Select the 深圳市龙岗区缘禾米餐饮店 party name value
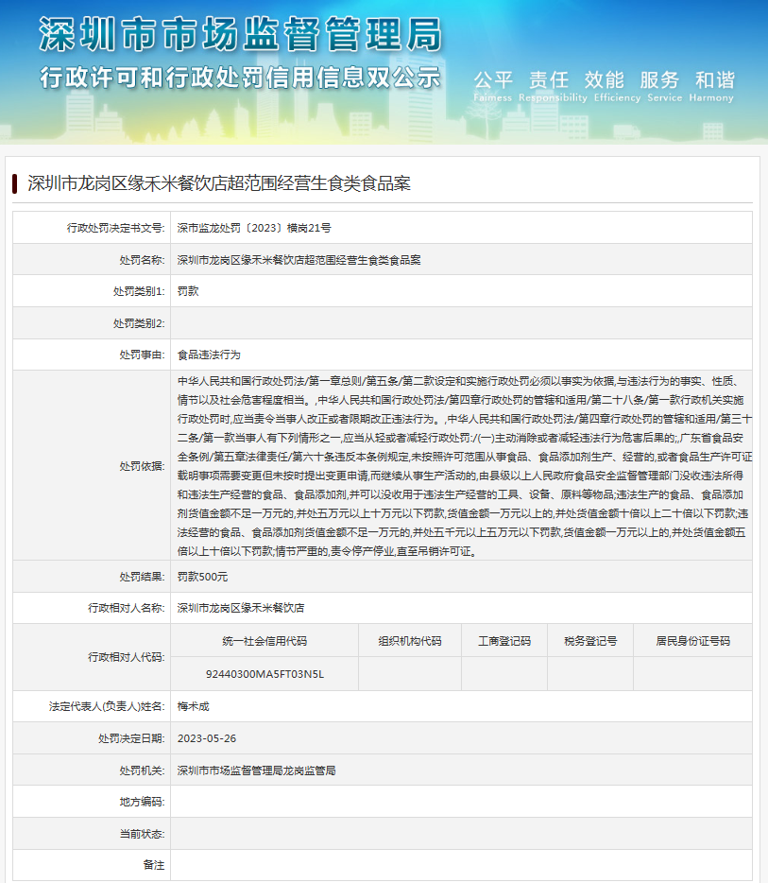 click(241, 608)
